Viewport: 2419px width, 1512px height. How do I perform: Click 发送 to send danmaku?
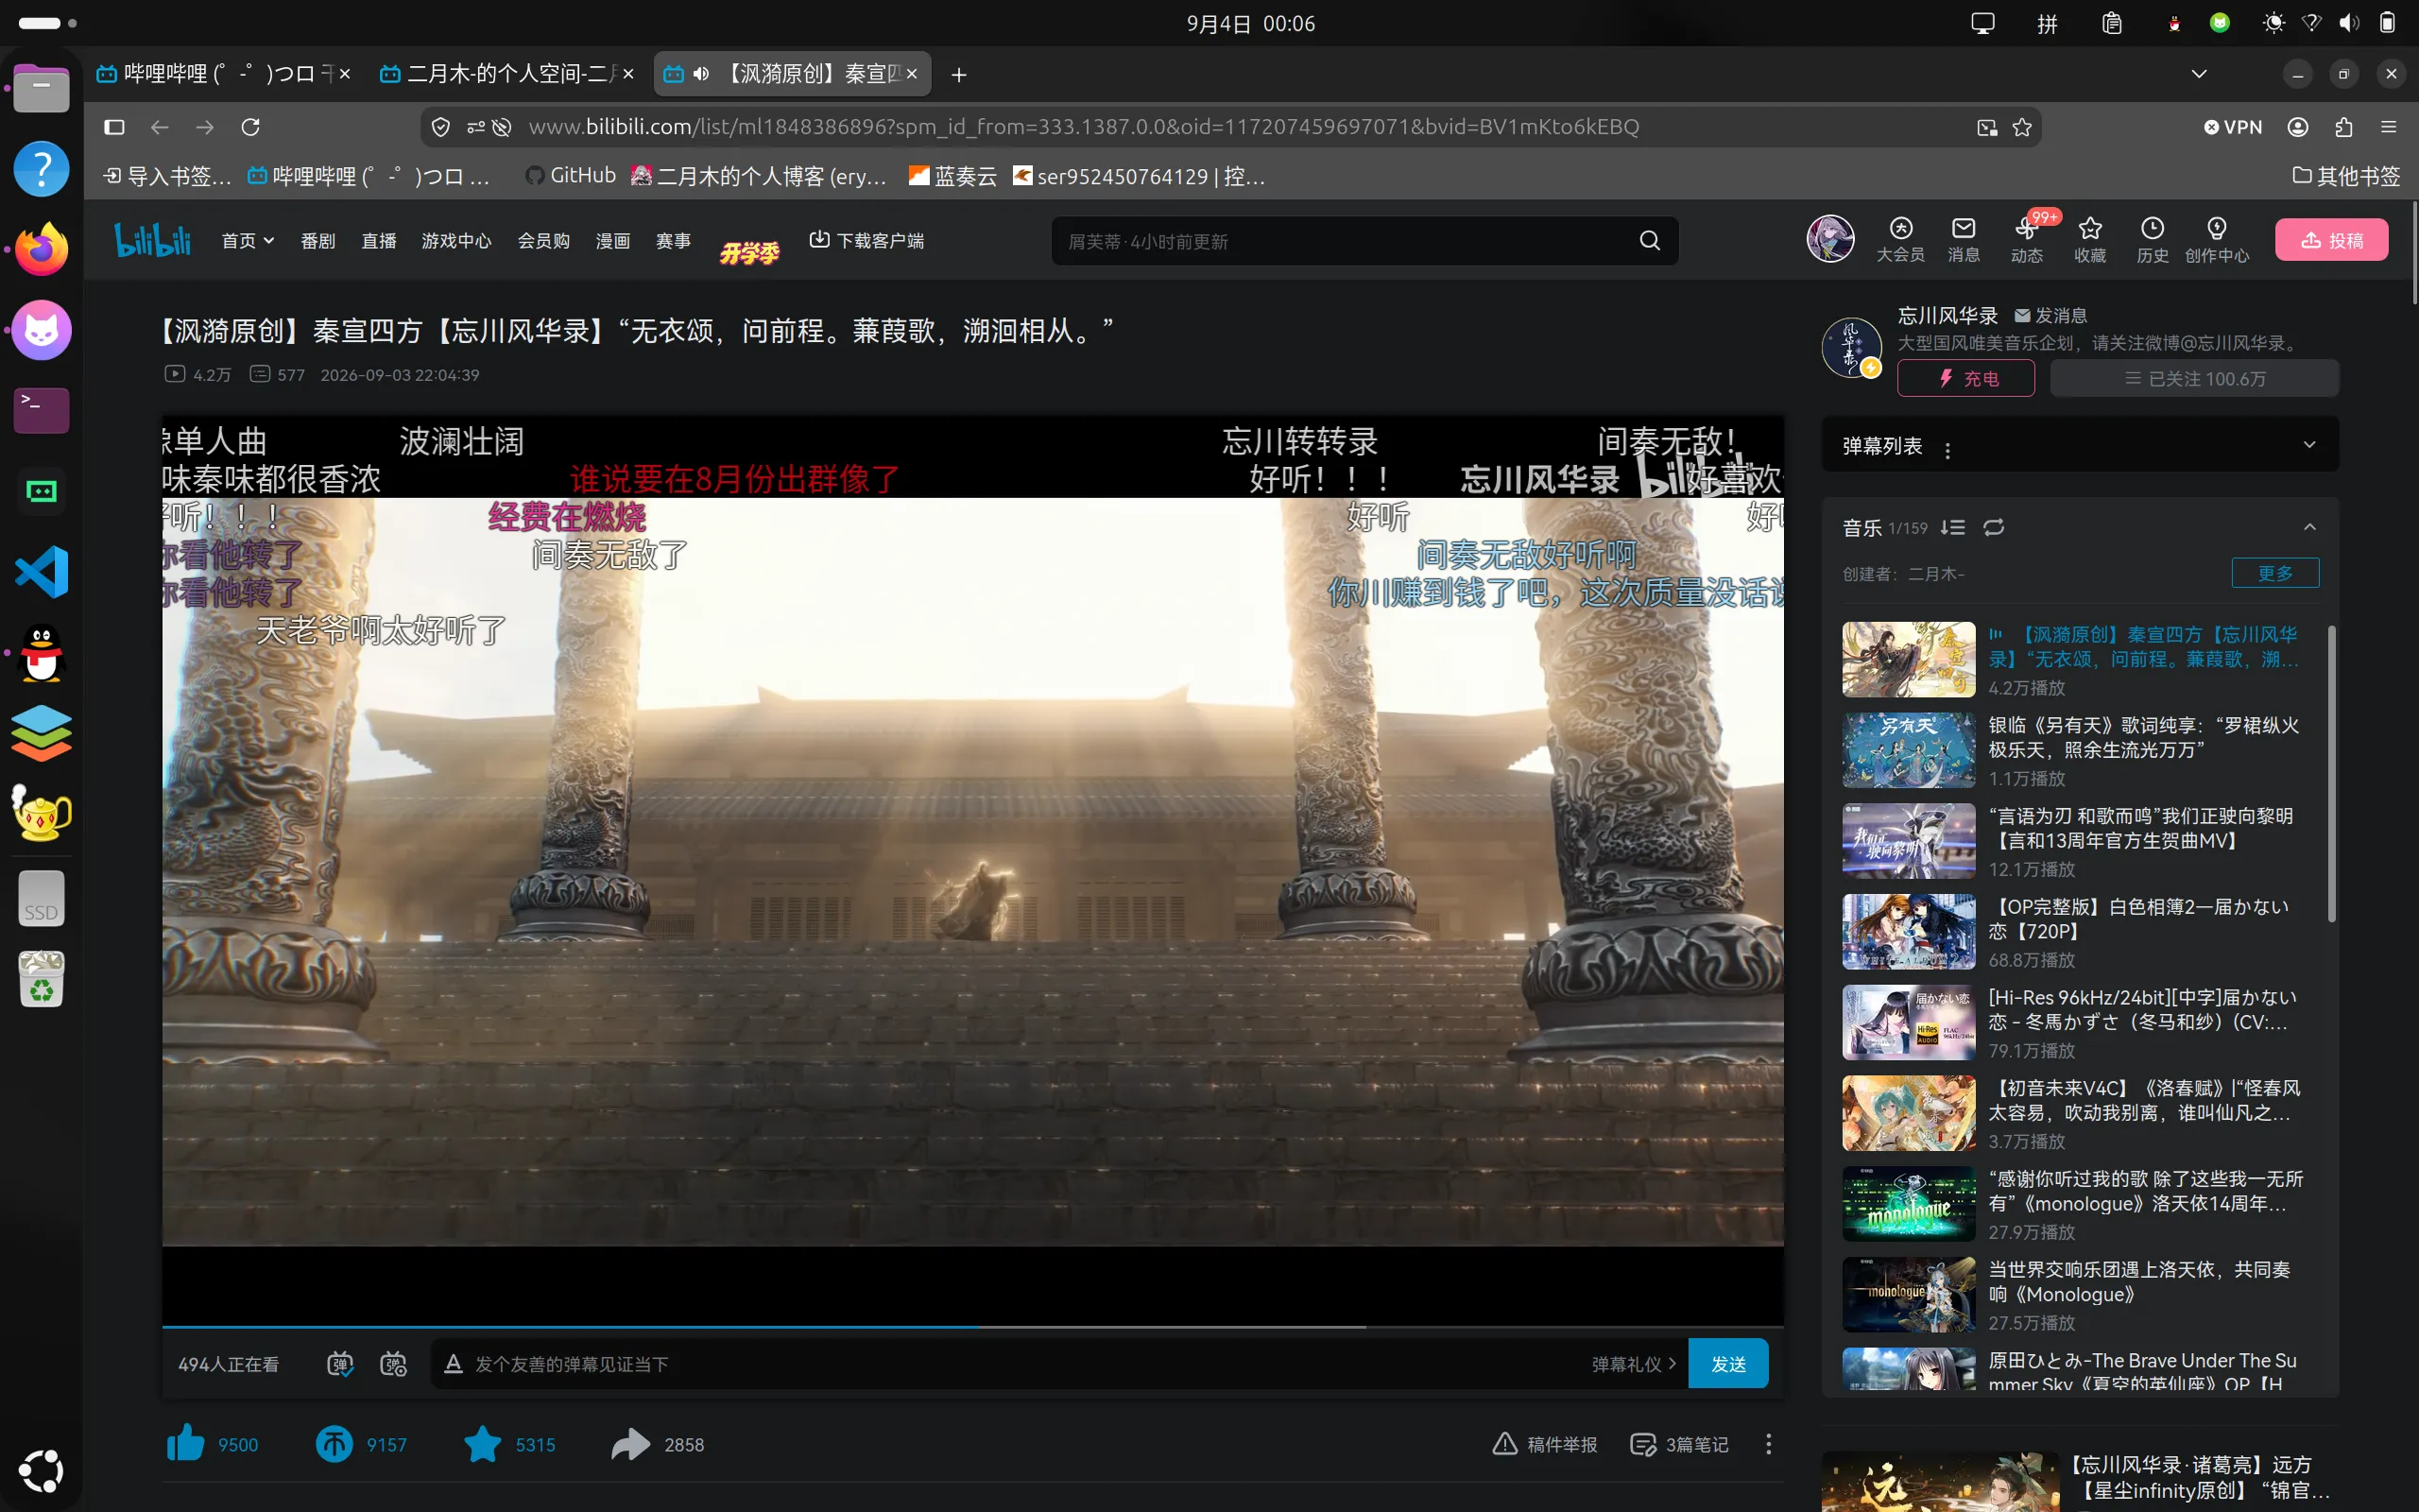click(1727, 1364)
